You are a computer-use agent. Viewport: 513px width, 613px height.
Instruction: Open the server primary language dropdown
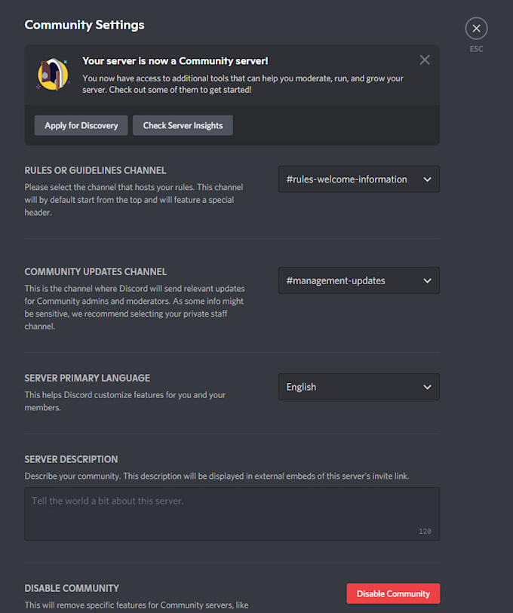point(358,387)
